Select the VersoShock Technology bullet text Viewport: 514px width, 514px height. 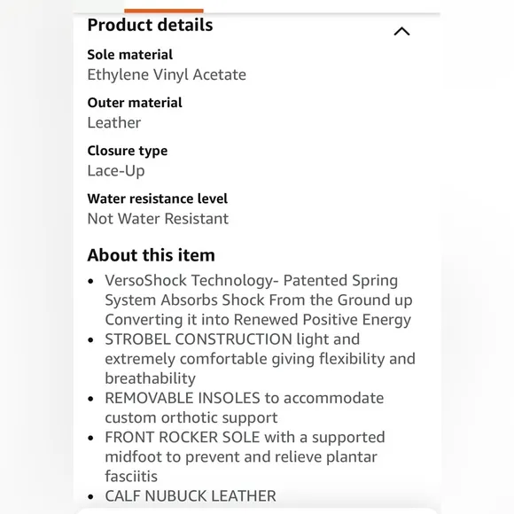point(258,300)
